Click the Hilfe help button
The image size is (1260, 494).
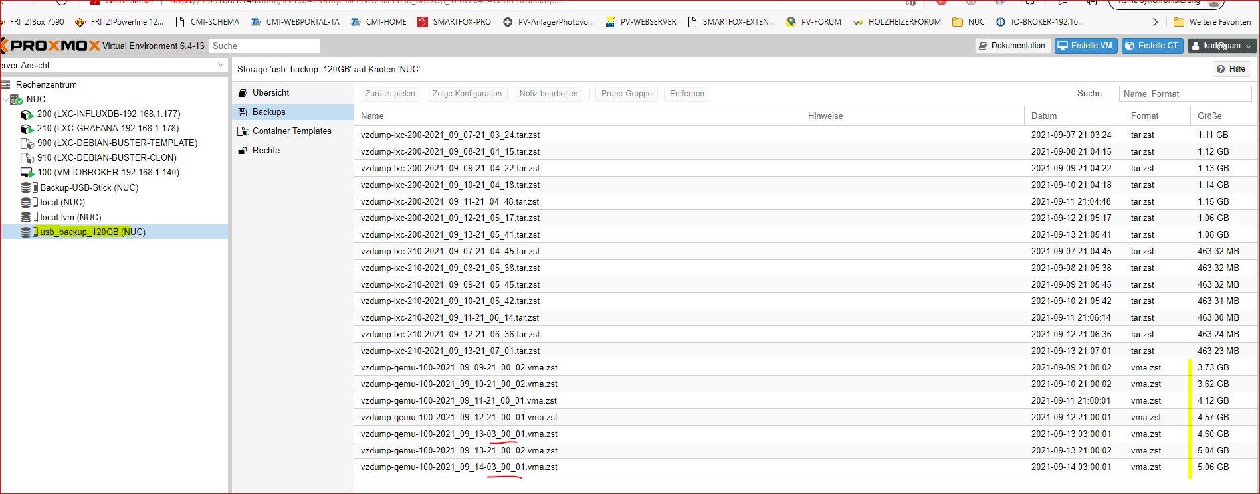pyautogui.click(x=1231, y=69)
